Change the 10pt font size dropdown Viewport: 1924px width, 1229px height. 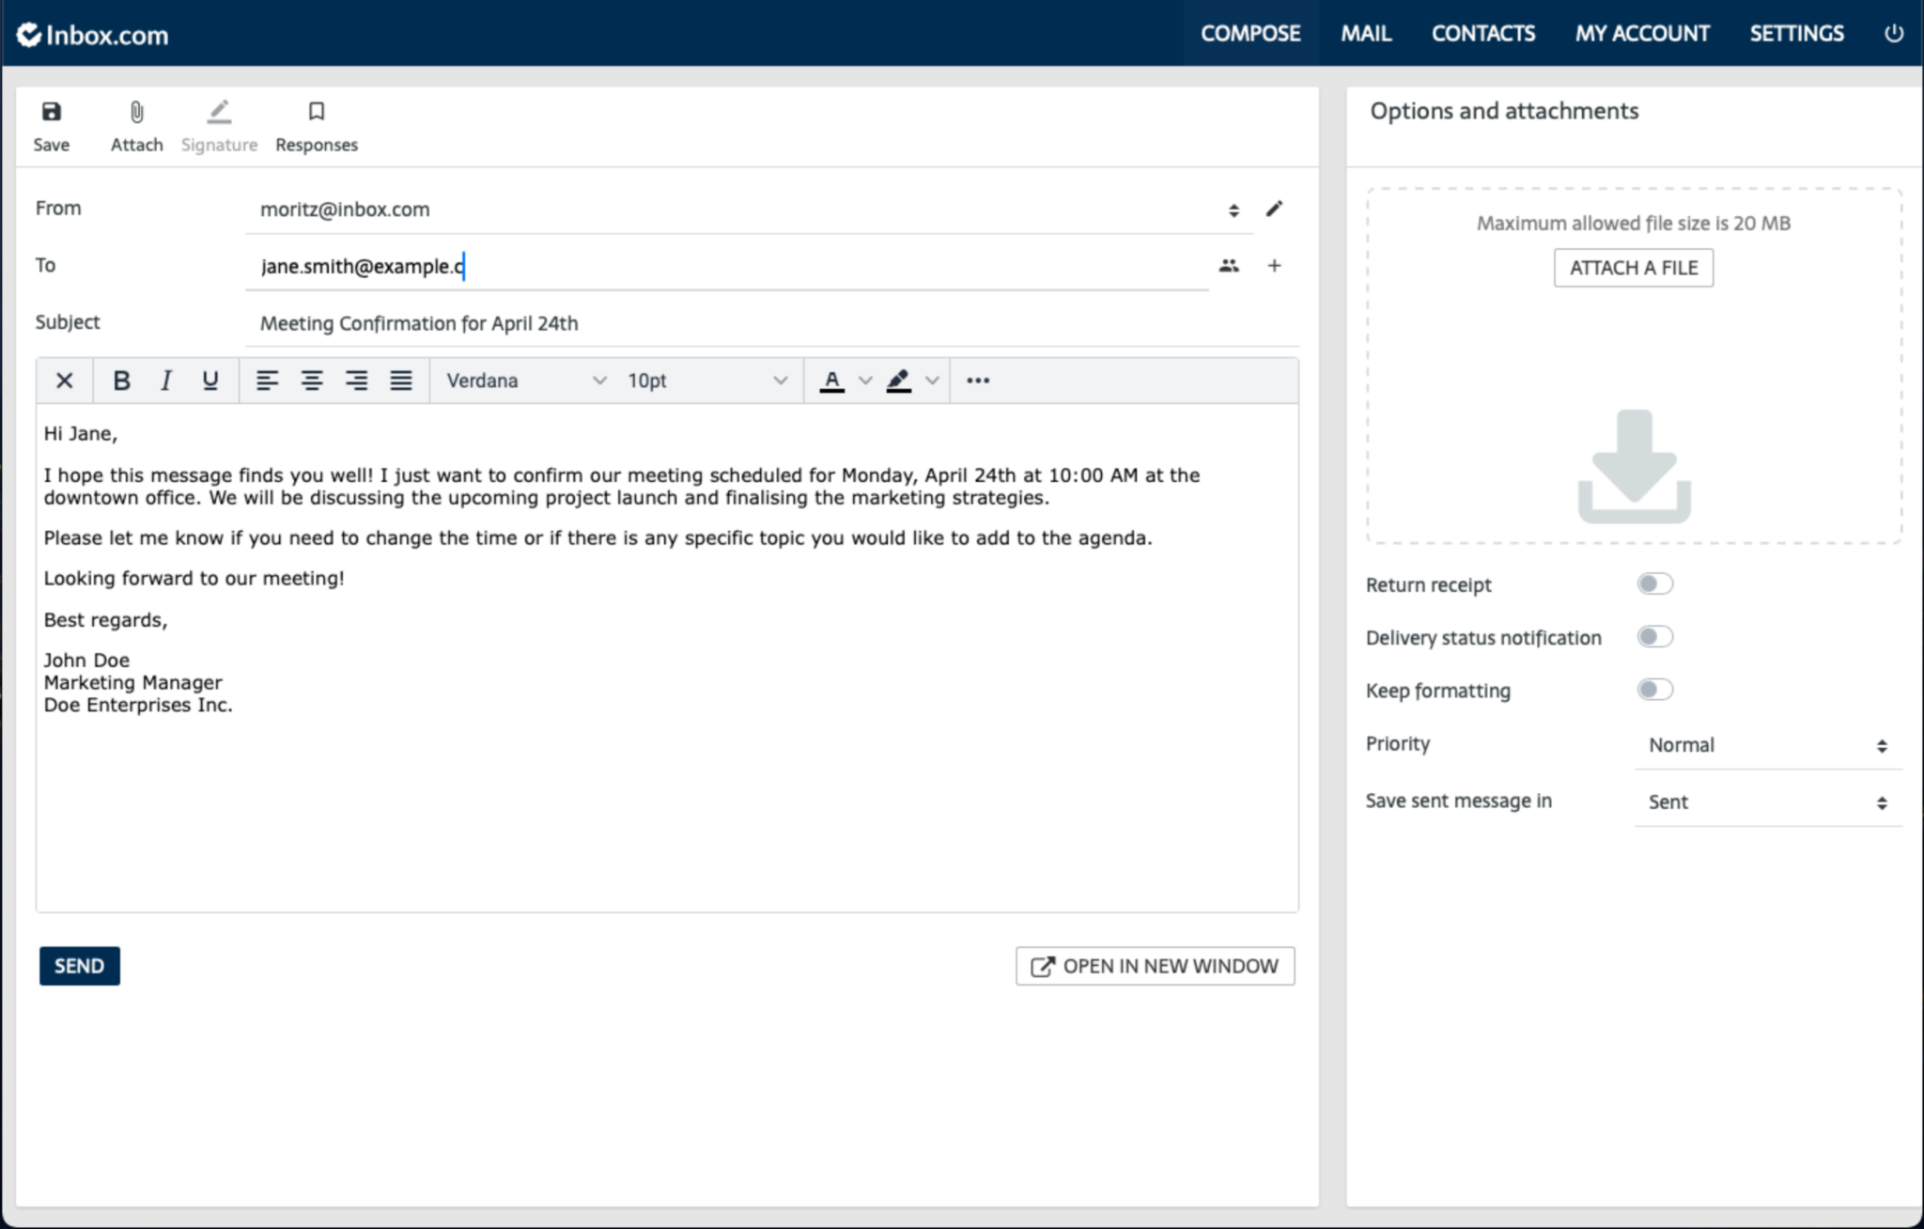pos(705,380)
